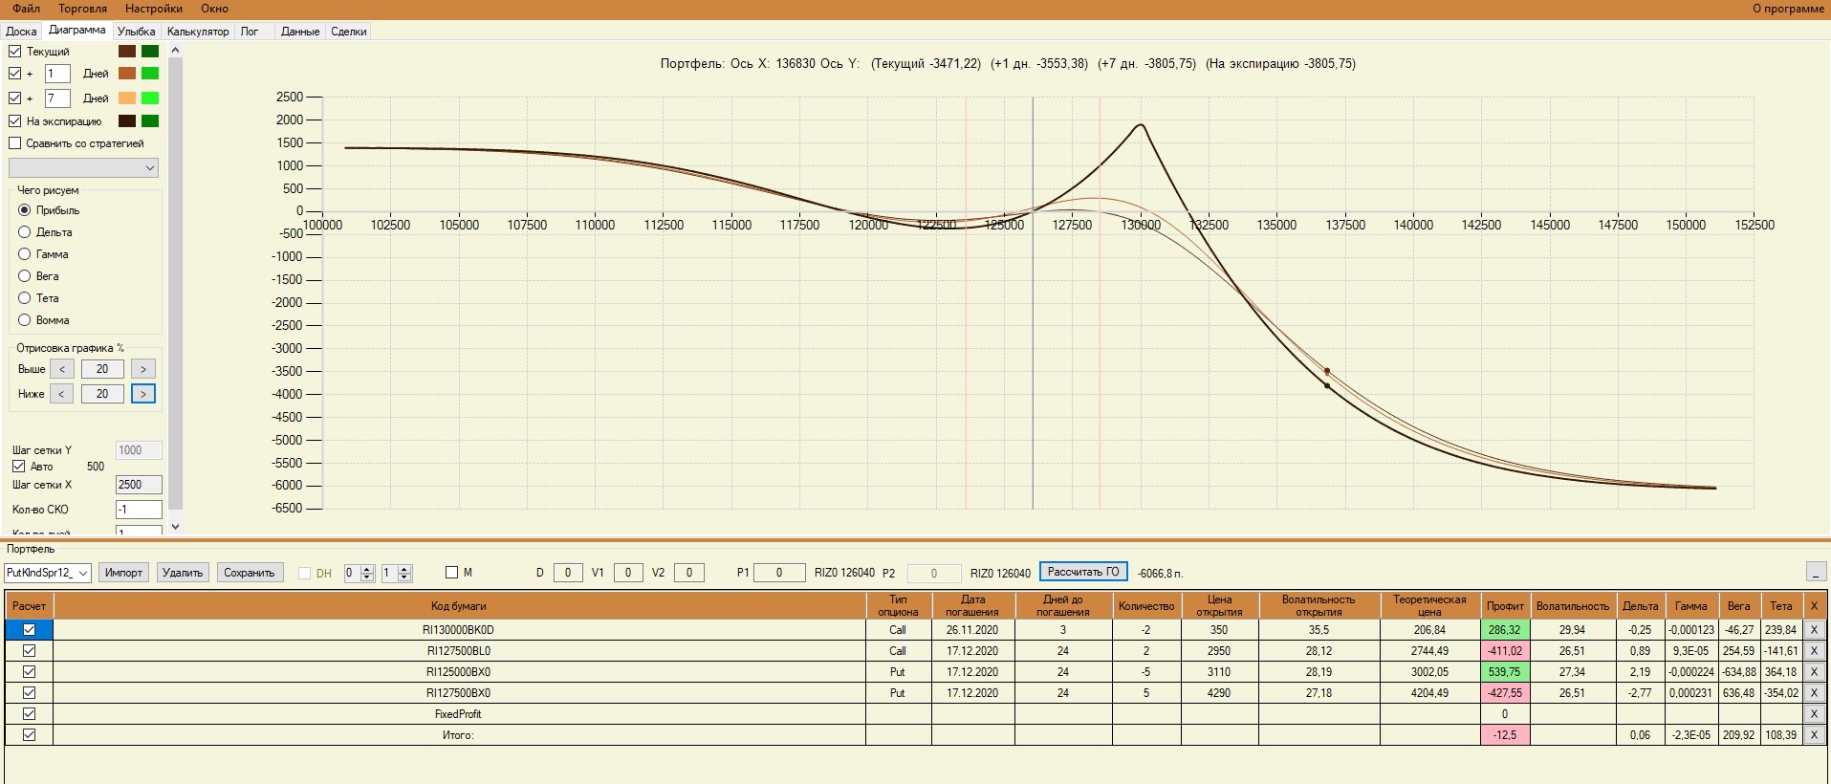Click the X button on the FixedProfit row
Screen dimensions: 1831x784
pyautogui.click(x=1814, y=714)
